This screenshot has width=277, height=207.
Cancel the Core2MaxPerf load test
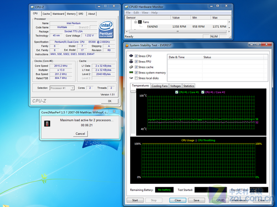80,134
